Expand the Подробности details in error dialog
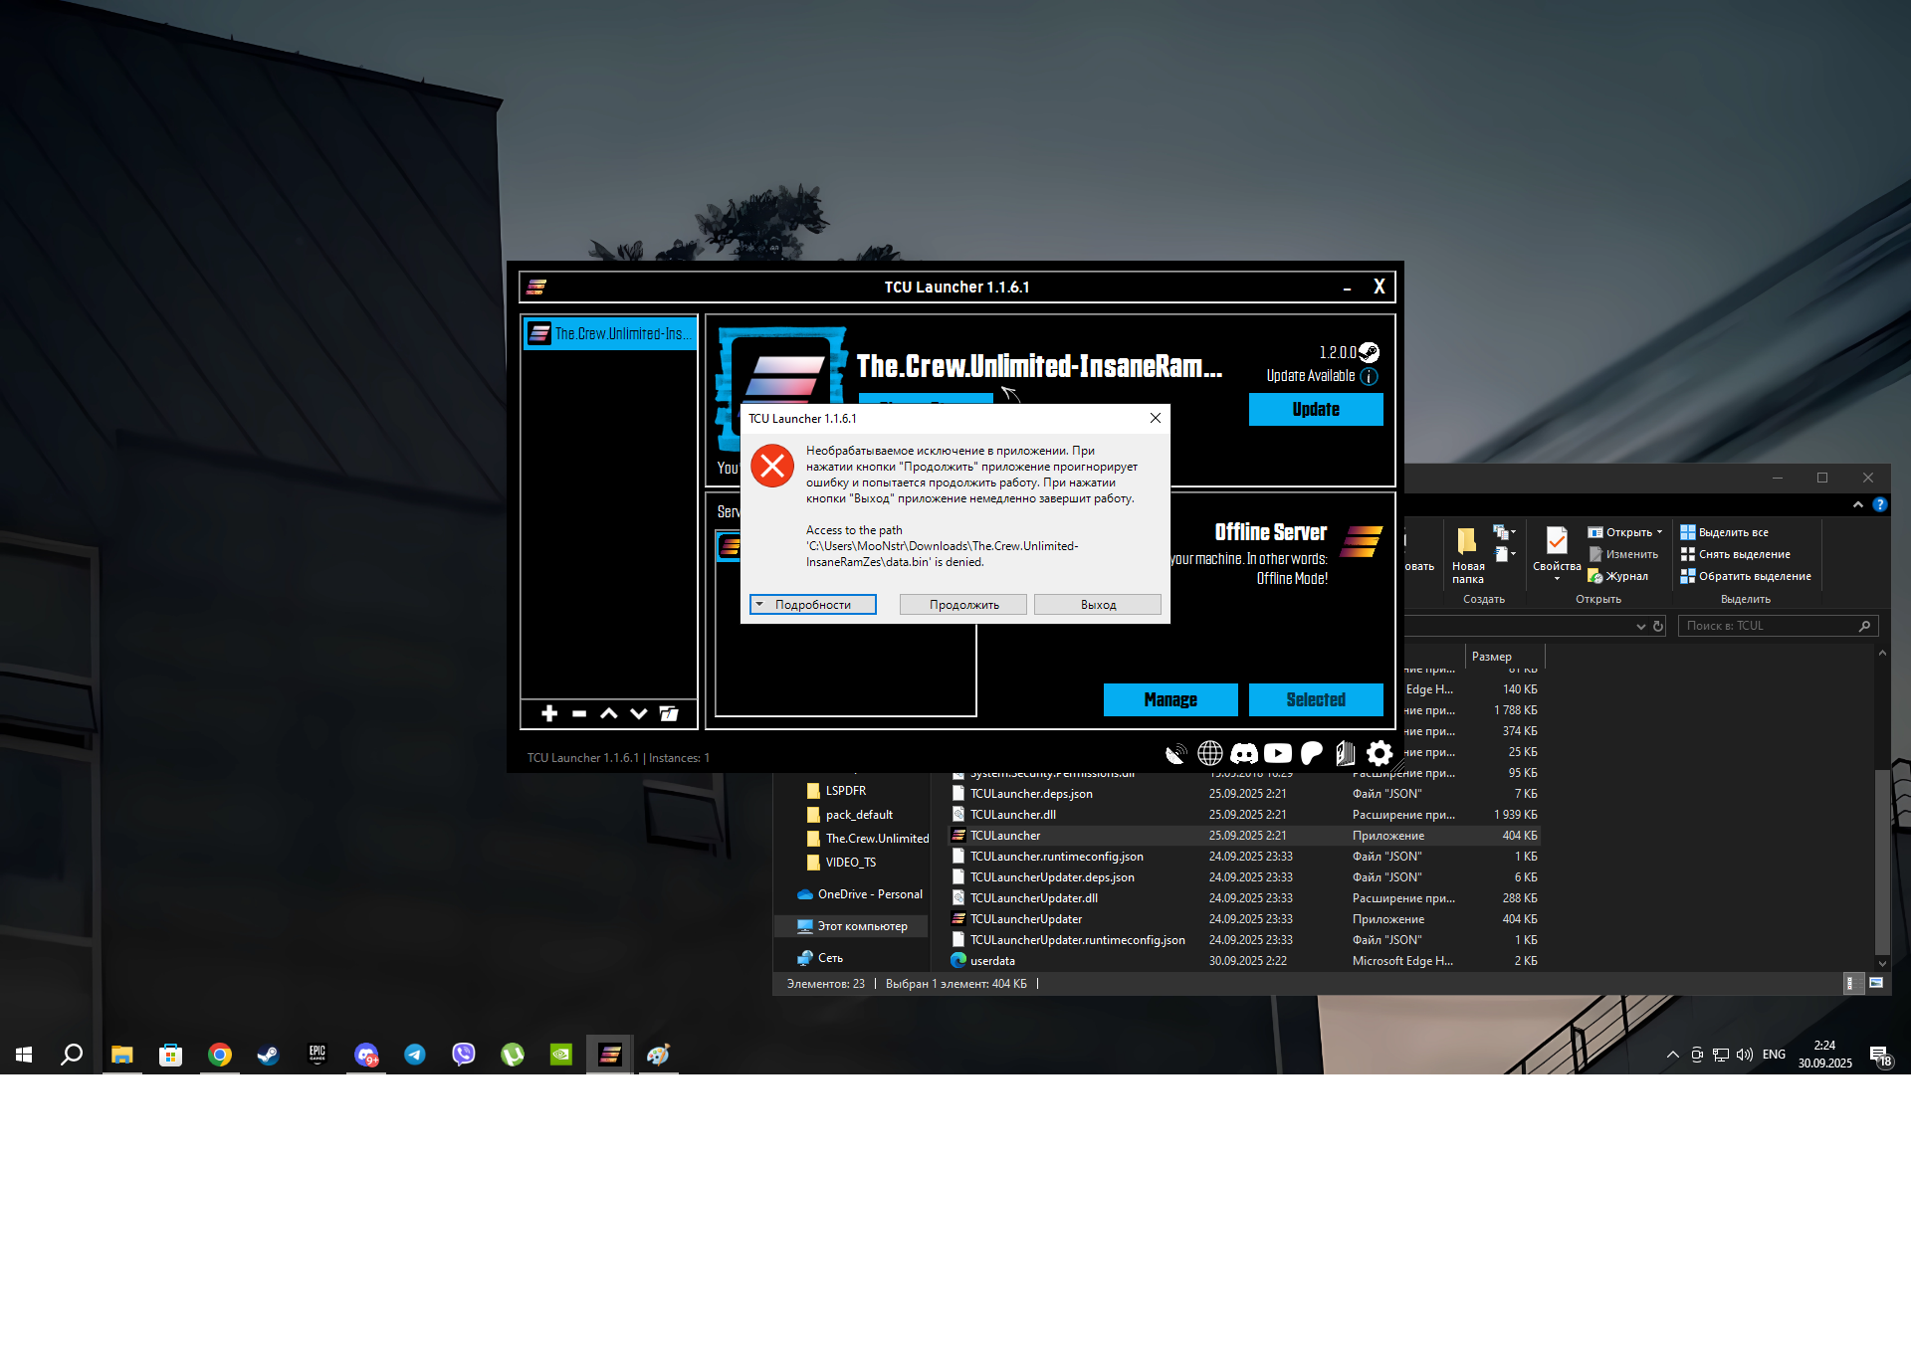Image resolution: width=1911 pixels, height=1353 pixels. click(x=812, y=605)
